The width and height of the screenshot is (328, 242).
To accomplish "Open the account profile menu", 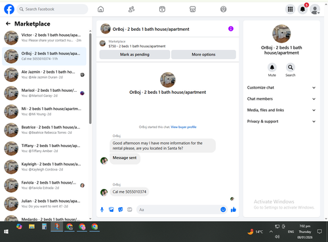I will 315,9.
